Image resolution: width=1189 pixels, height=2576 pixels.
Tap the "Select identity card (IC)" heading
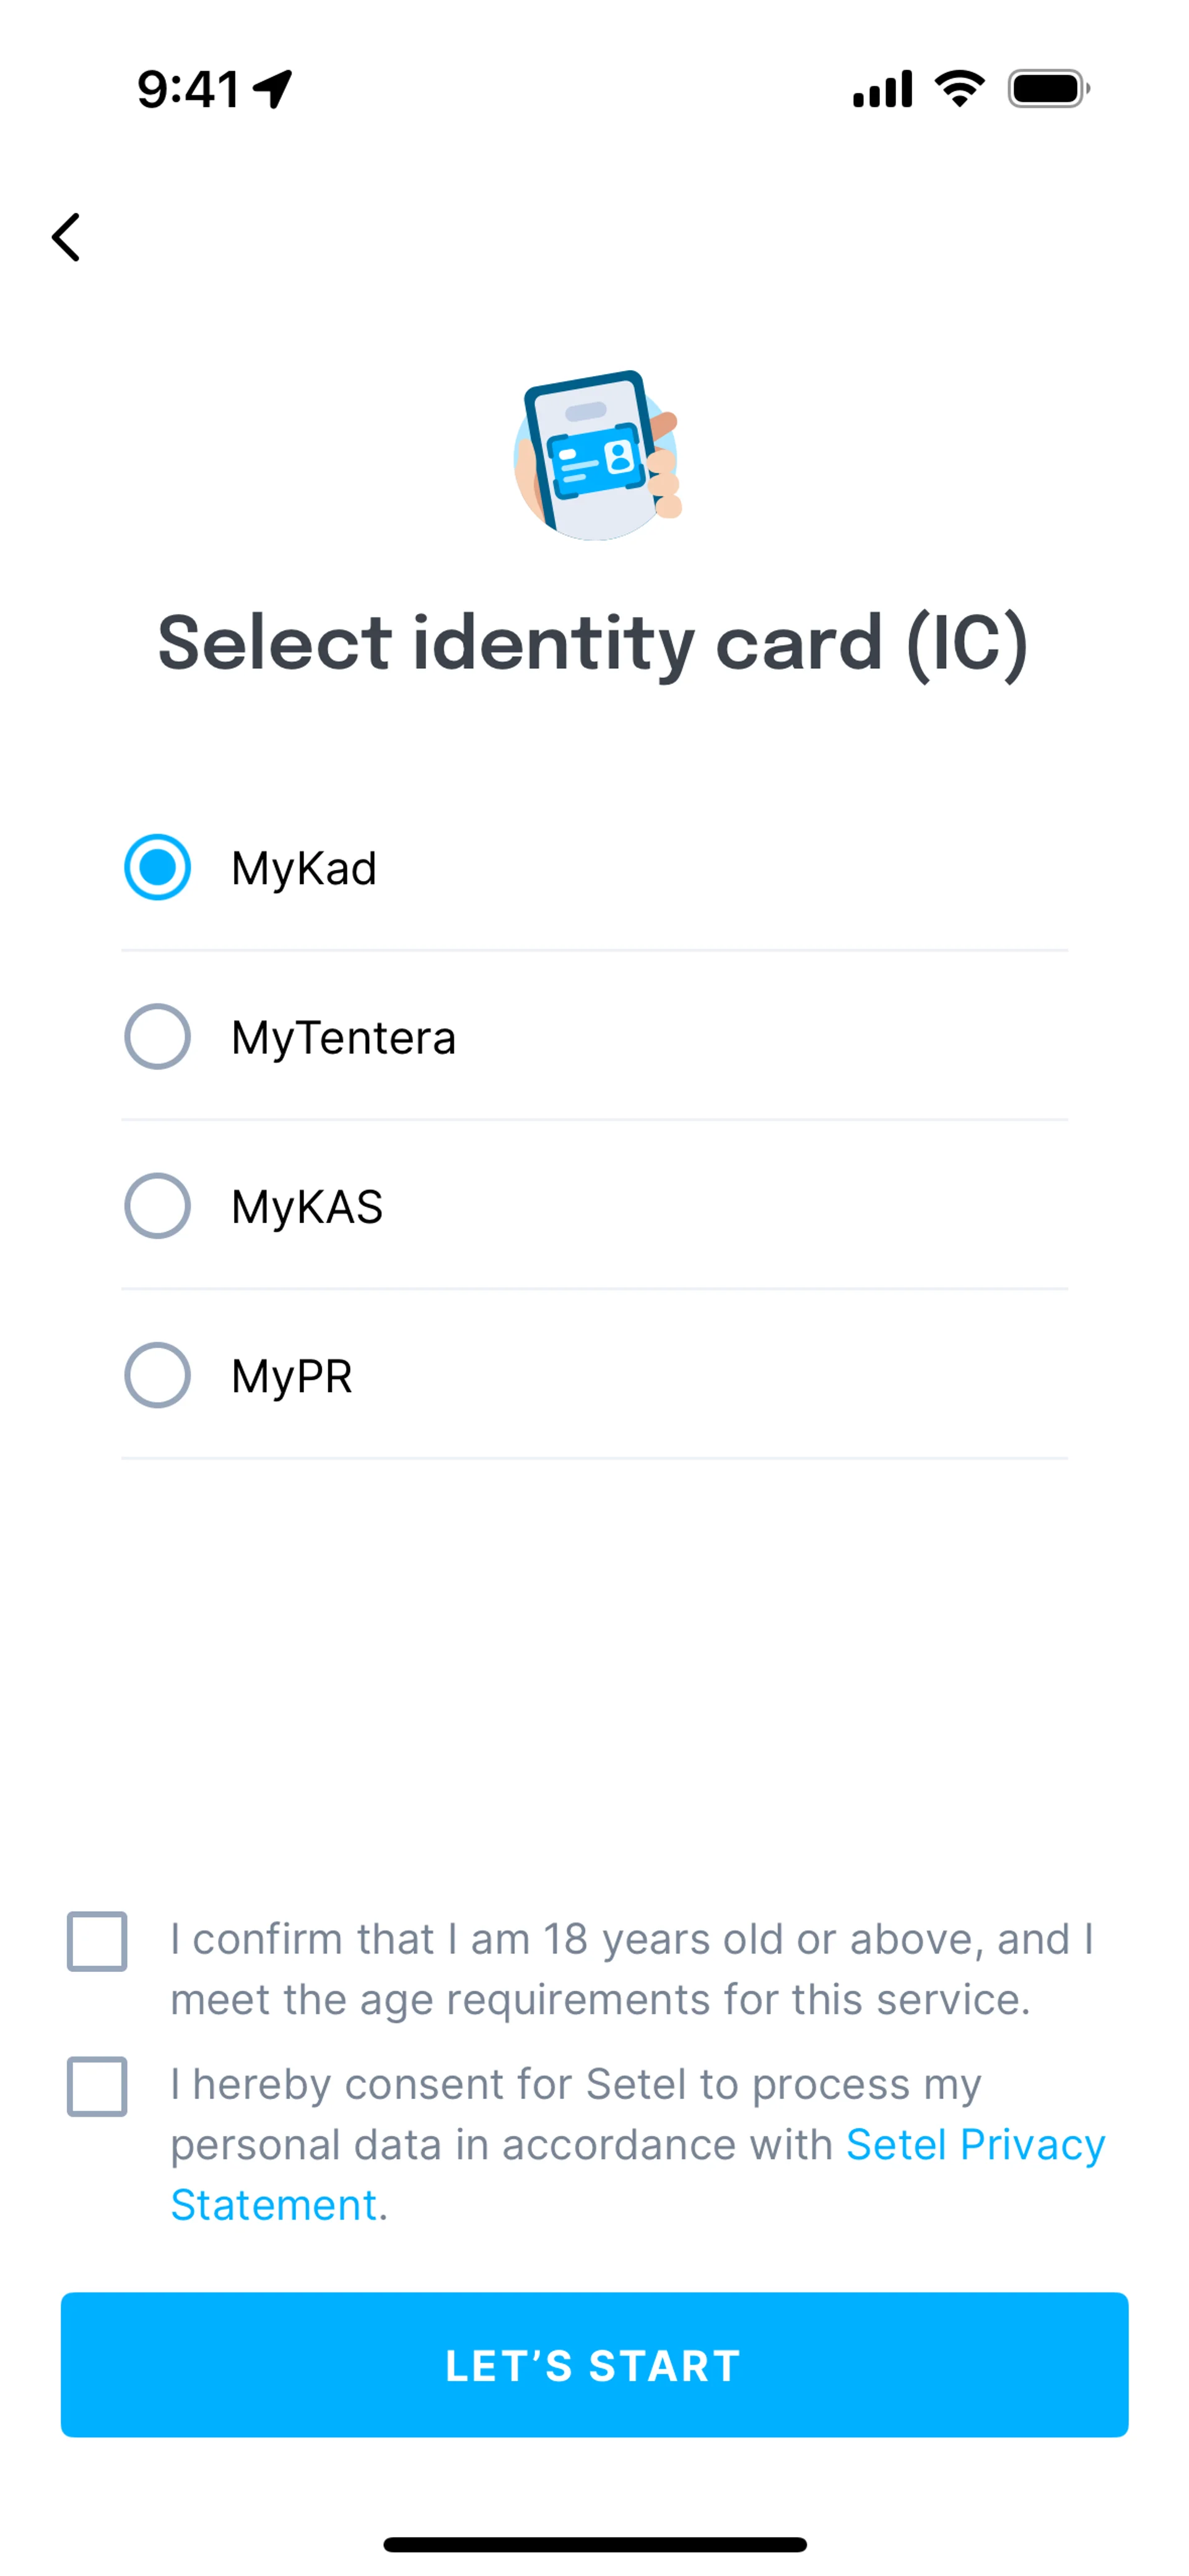tap(593, 642)
